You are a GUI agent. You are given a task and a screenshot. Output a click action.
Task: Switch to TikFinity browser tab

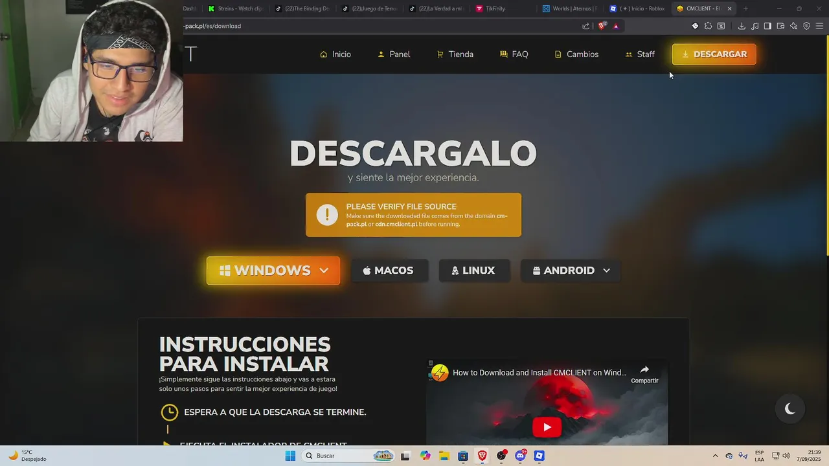504,8
